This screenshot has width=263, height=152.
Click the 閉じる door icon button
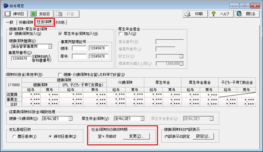pos(247,14)
